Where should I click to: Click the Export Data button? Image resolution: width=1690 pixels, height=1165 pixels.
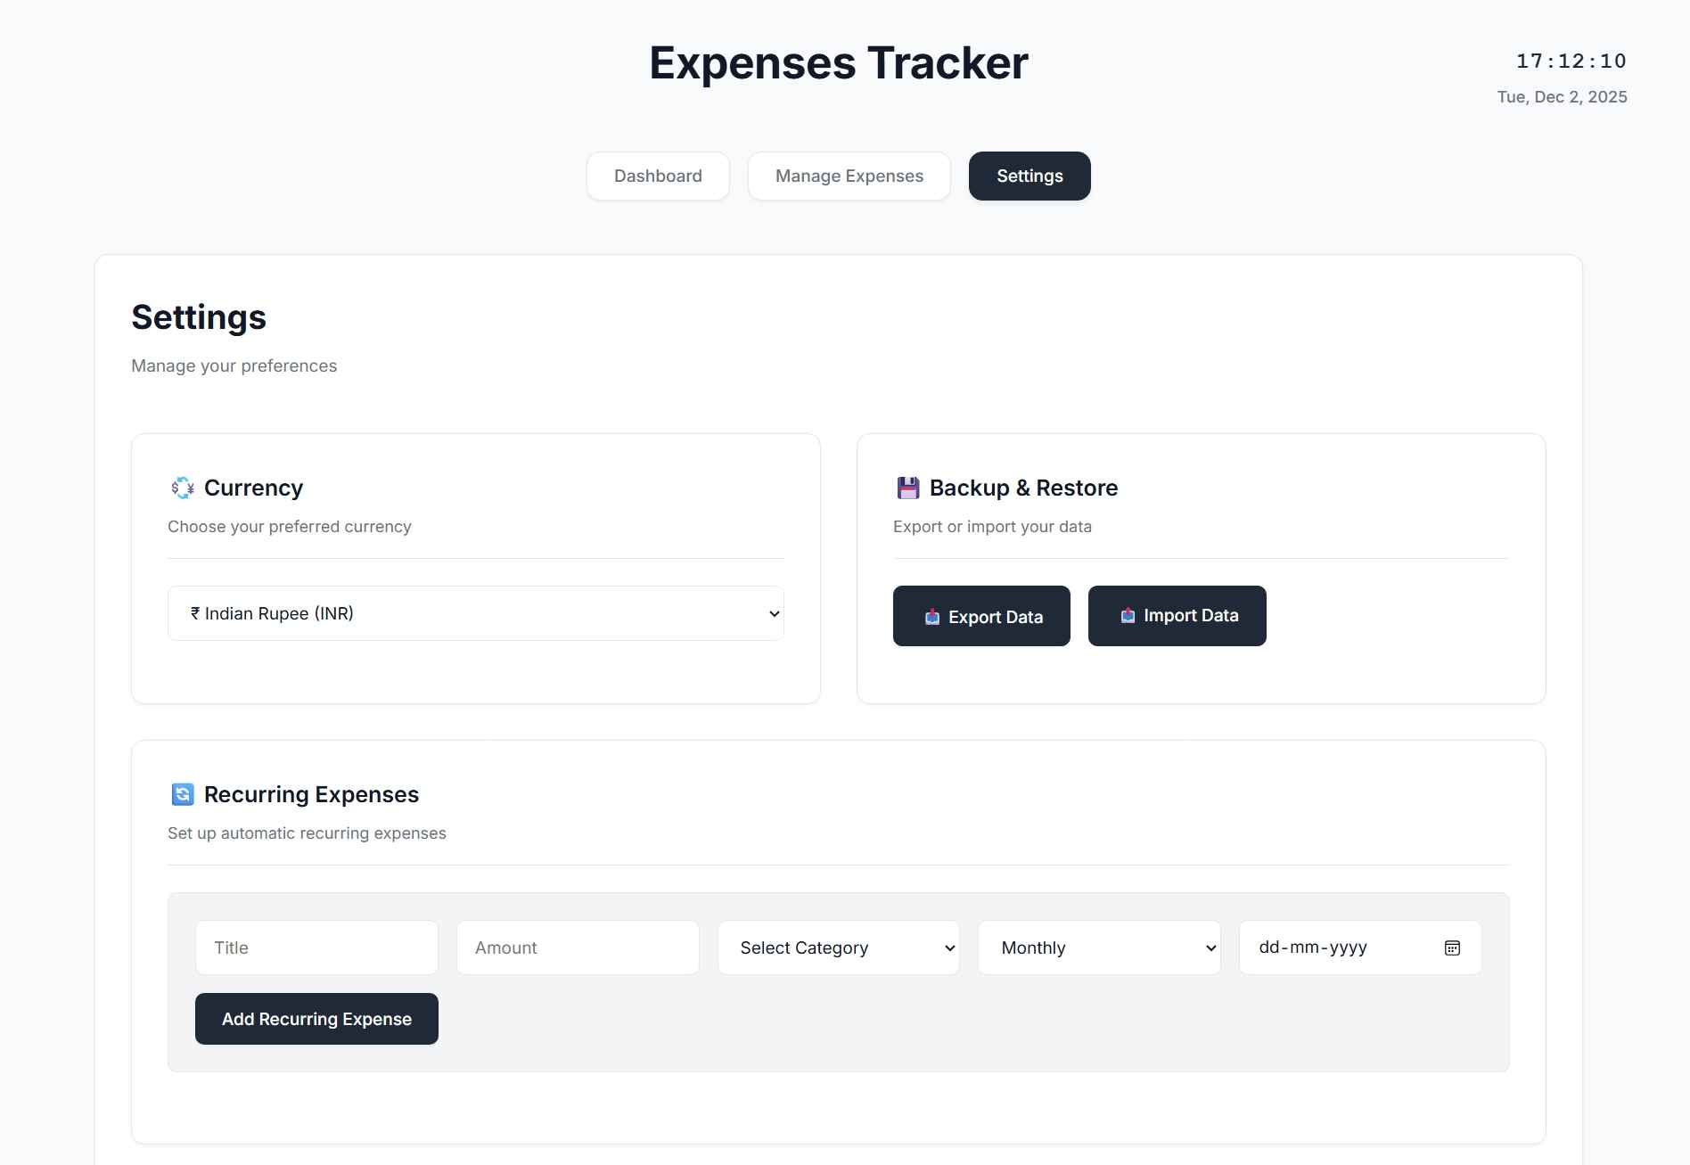coord(980,616)
